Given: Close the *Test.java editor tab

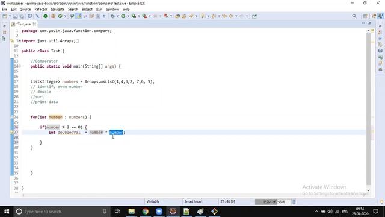Looking at the screenshot, I should click(34, 24).
